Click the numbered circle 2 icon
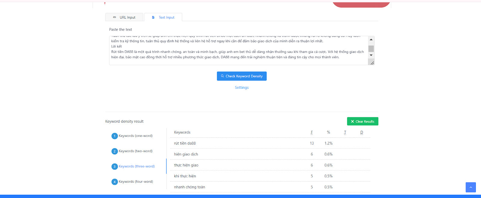This screenshot has width=481, height=198. pyautogui.click(x=115, y=151)
